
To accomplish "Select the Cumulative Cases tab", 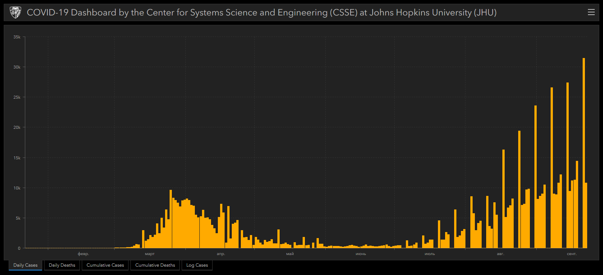I will coord(105,265).
